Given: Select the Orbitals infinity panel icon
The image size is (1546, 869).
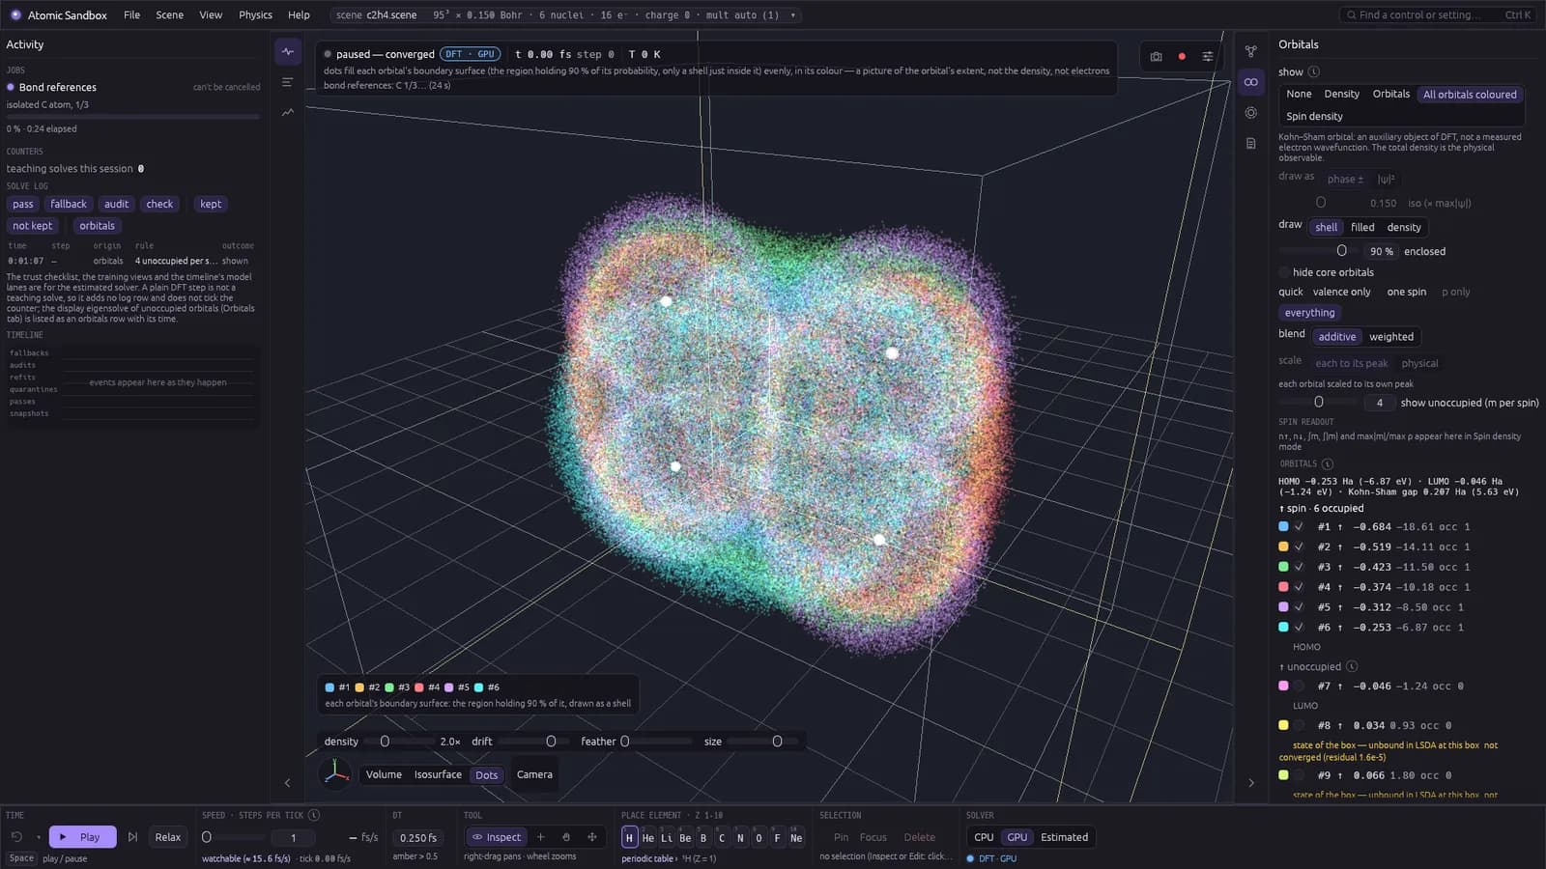Looking at the screenshot, I should tap(1251, 82).
